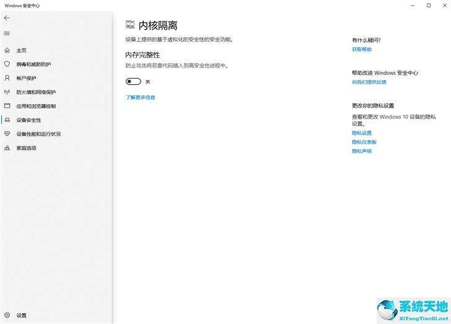This screenshot has width=451, height=324.
Task: Open 应用和浏览器控制 in the sidebar
Action: click(36, 106)
